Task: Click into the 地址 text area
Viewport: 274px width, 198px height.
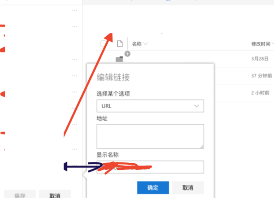Action: tap(150, 136)
